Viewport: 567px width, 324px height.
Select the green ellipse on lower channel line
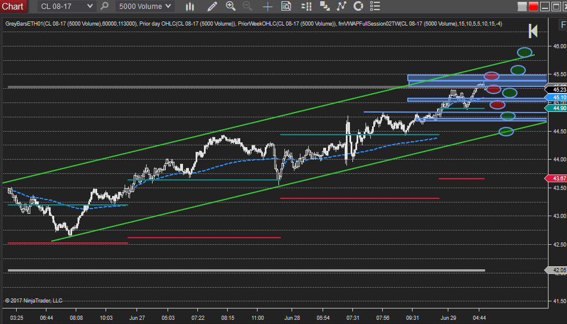(x=506, y=132)
